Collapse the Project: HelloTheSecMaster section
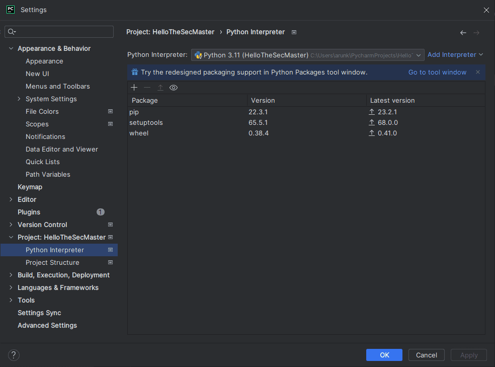 [x=11, y=237]
